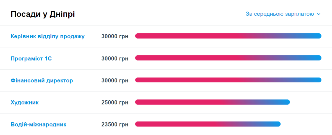This screenshot has height=135, width=332.
Task: Open the Фінансовий директор position
Action: point(42,80)
